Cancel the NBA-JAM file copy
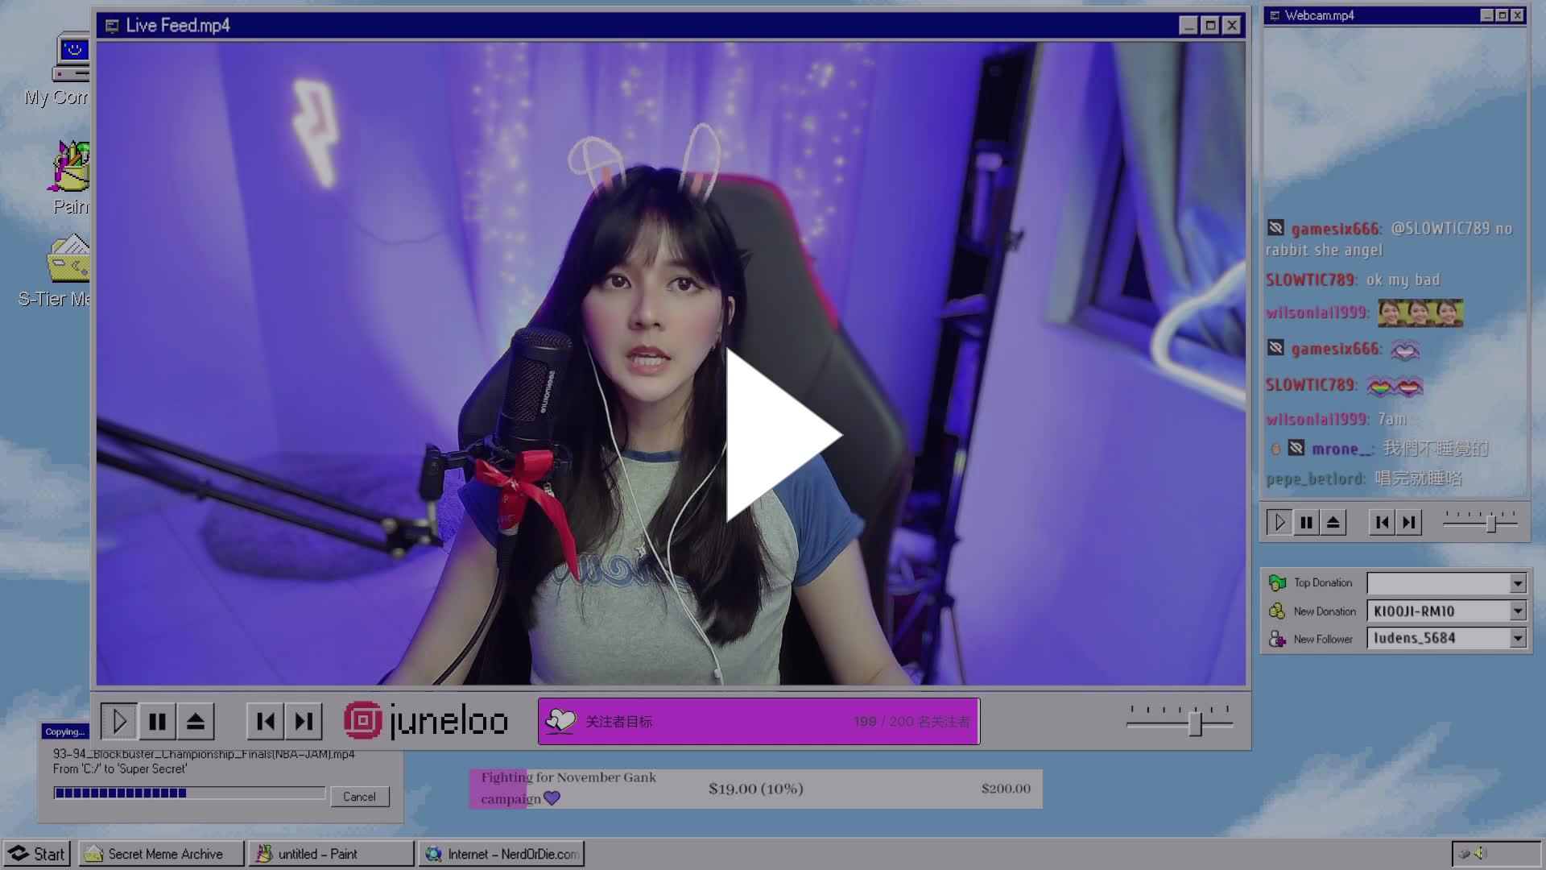This screenshot has width=1546, height=870. click(359, 796)
